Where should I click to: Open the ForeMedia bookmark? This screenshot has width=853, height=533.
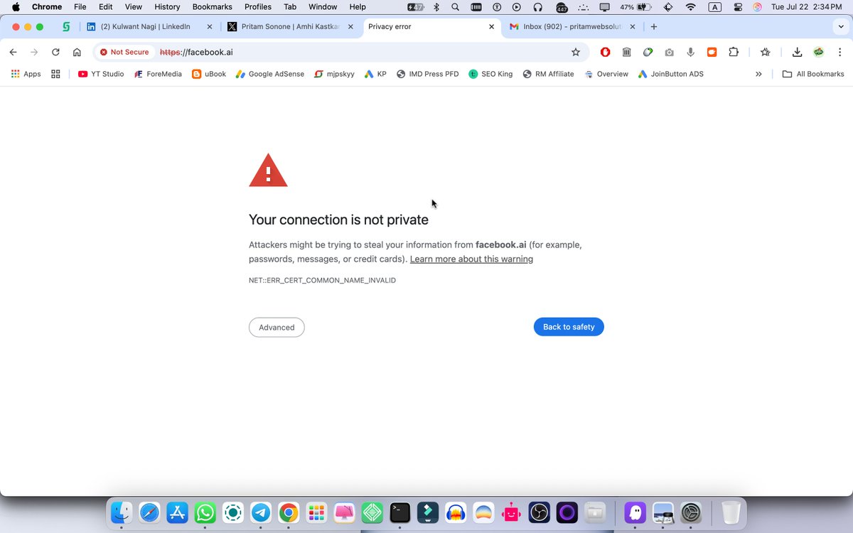tap(157, 74)
